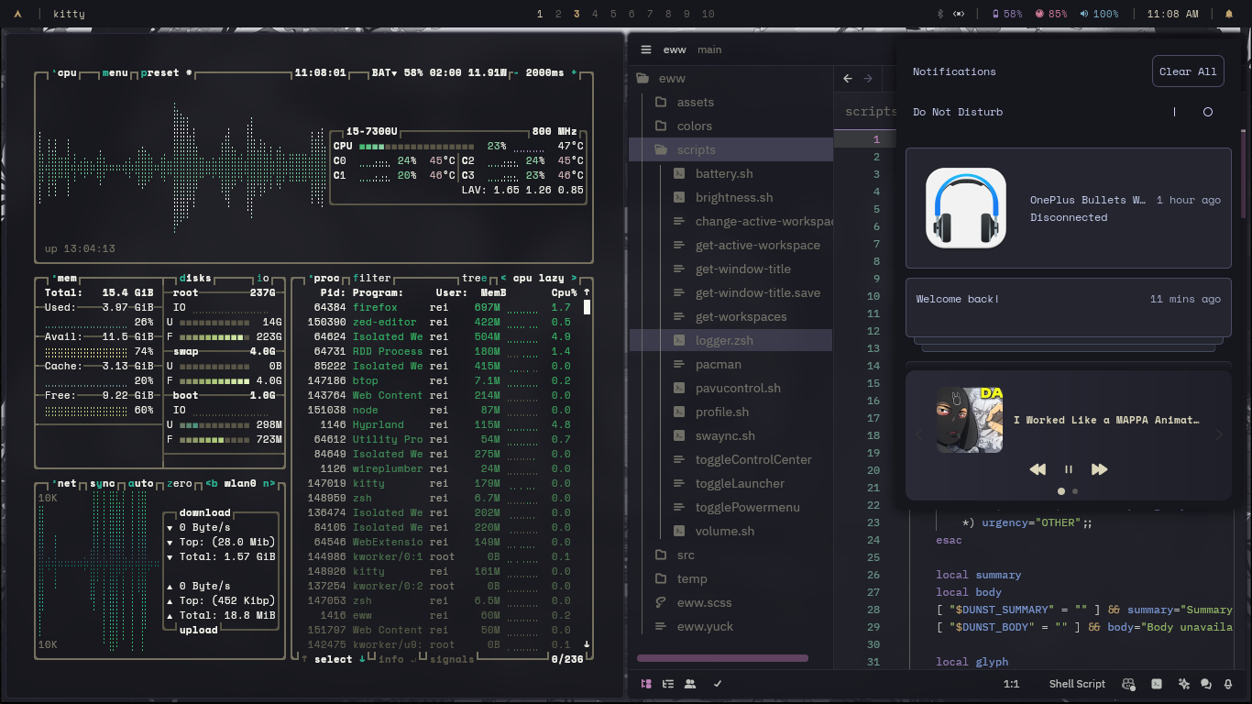
Task: Click the headphones icon in OnePlus Bullets notification
Action: [x=965, y=208]
